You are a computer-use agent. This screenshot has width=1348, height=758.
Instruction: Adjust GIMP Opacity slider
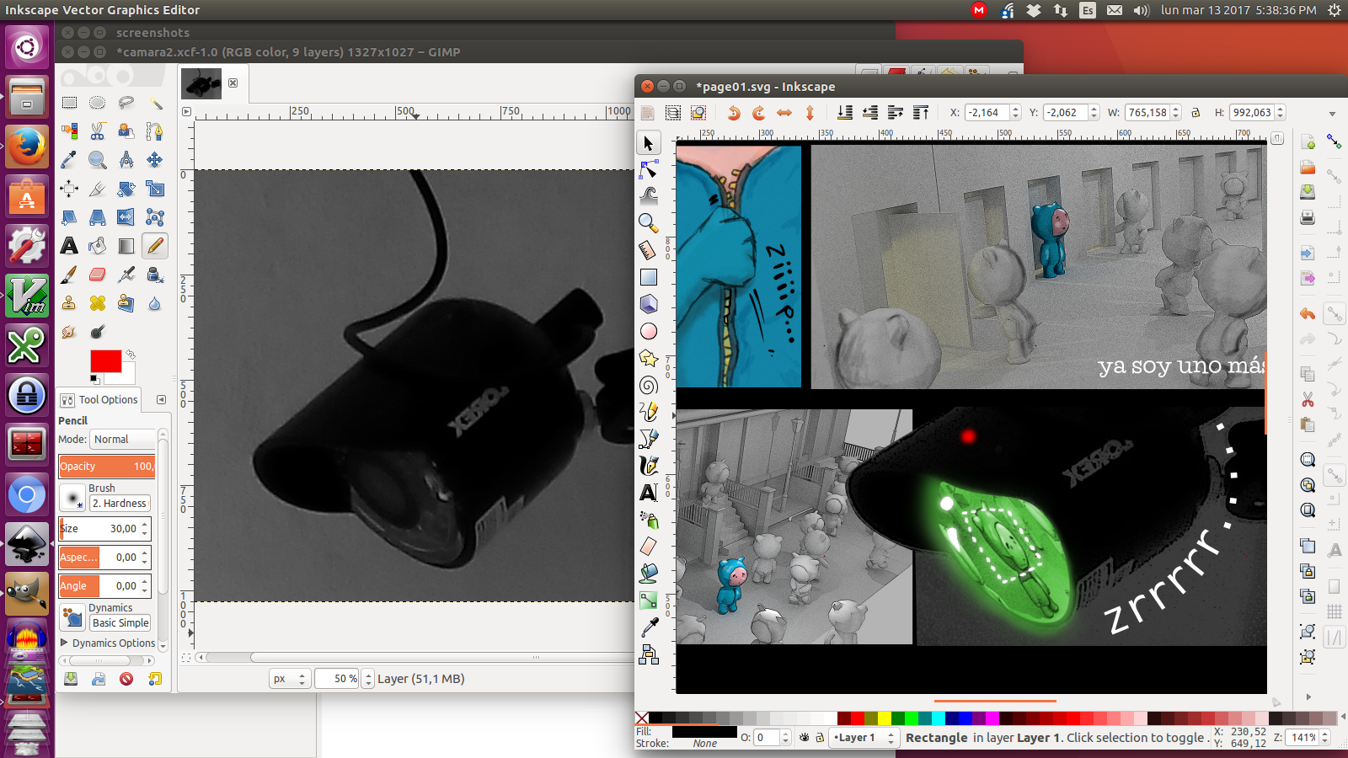107,467
